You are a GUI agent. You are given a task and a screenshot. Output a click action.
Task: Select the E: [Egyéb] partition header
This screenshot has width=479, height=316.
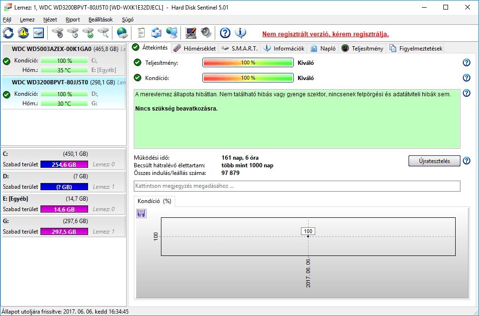point(63,199)
